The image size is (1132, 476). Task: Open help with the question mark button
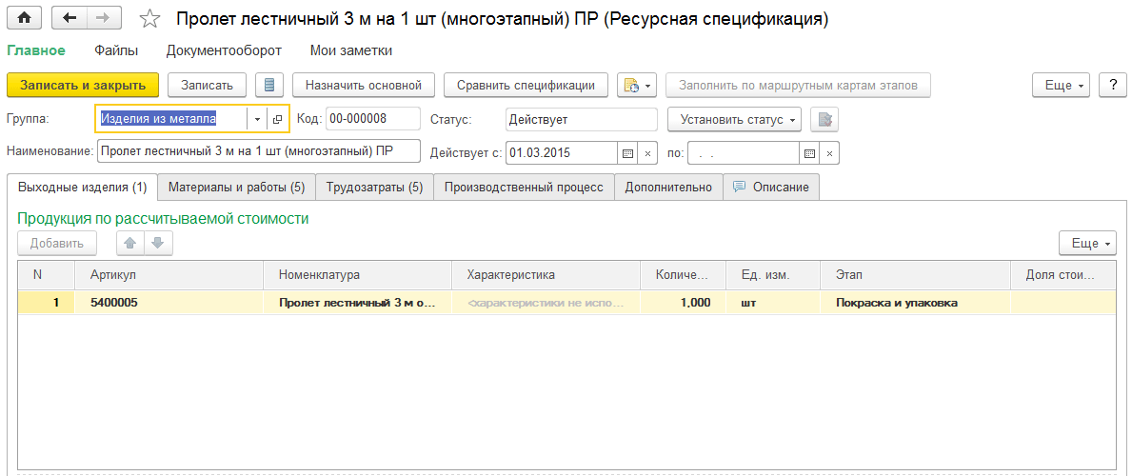pyautogui.click(x=1113, y=85)
